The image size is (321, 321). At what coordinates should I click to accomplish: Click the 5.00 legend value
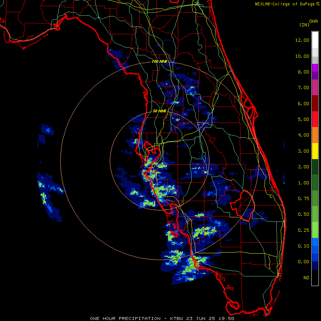point(304,119)
